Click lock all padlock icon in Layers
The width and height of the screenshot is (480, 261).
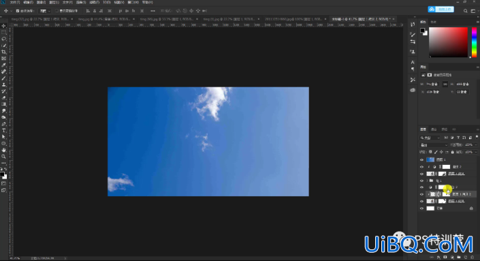(x=453, y=152)
